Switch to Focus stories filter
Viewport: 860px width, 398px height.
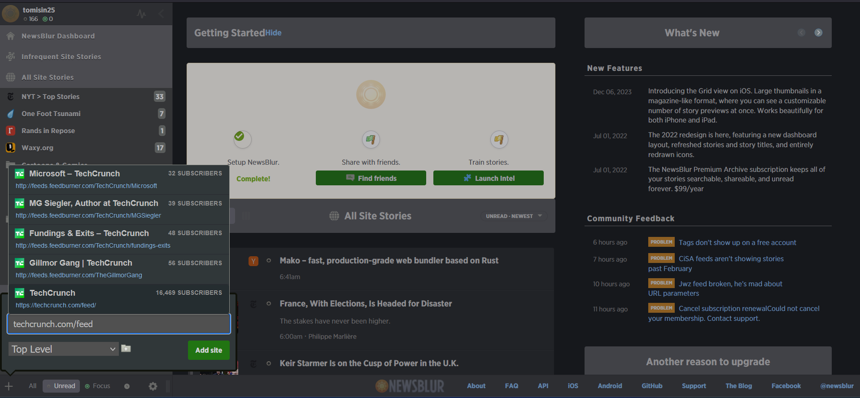(97, 386)
